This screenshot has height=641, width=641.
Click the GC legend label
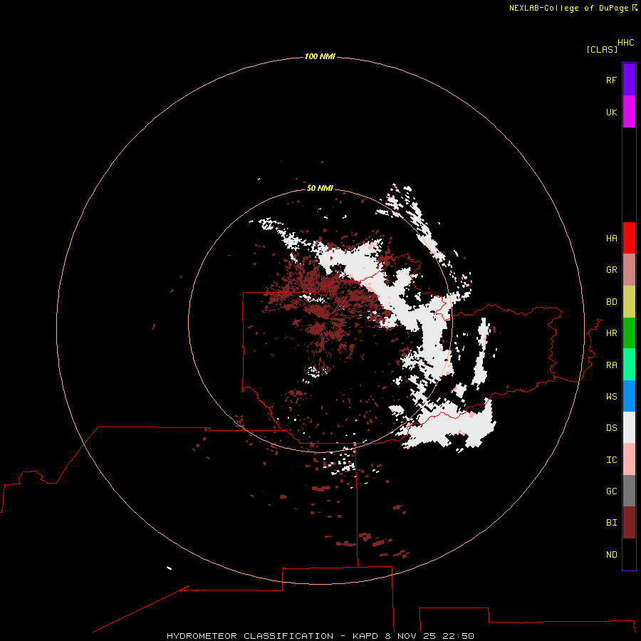coord(611,491)
